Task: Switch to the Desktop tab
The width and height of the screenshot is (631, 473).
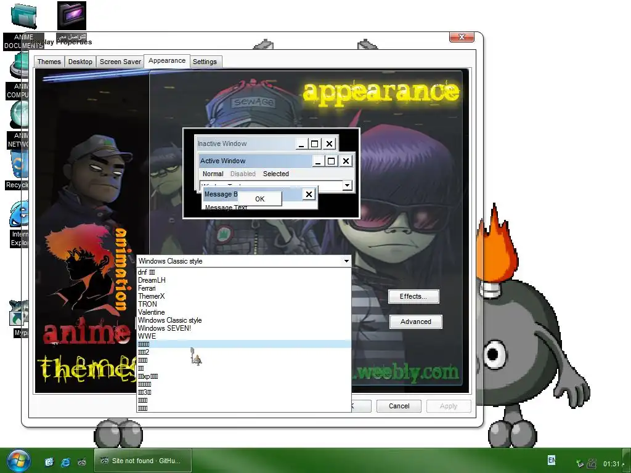Action: pyautogui.click(x=80, y=62)
